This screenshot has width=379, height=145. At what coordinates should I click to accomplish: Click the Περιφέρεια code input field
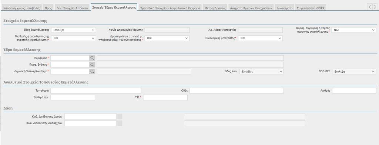click(x=70, y=58)
